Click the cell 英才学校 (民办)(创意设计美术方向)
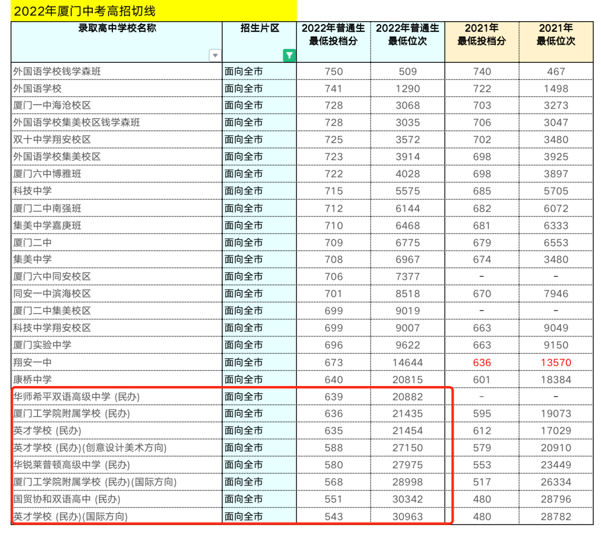This screenshot has width=601, height=534. 117,448
